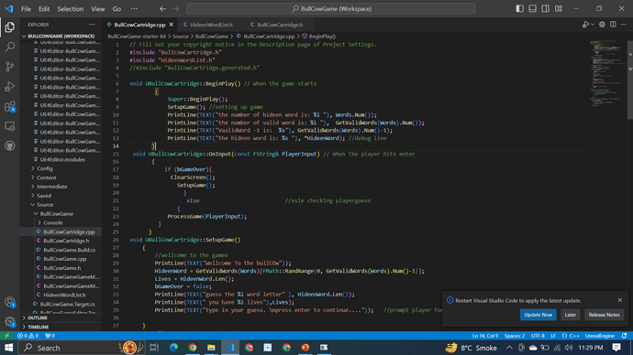Expand the Saved folder

click(44, 196)
